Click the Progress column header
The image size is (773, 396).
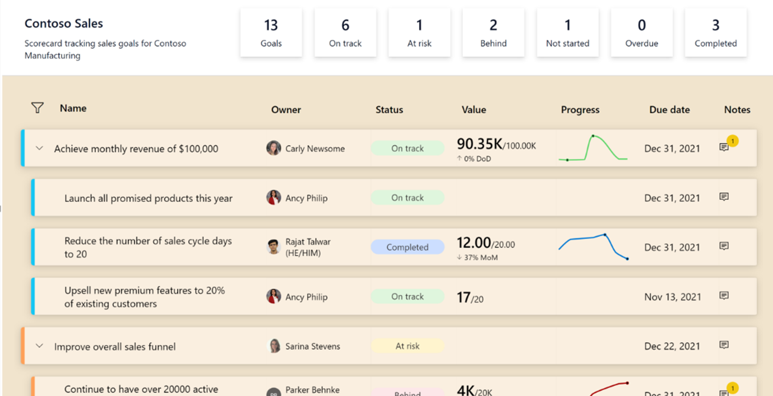580,110
